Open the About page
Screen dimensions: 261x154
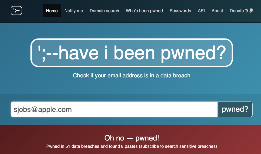click(x=217, y=11)
